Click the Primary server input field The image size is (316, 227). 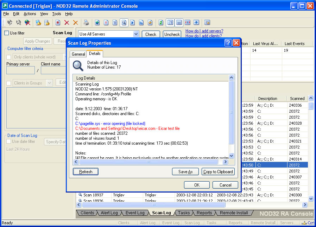[20, 70]
